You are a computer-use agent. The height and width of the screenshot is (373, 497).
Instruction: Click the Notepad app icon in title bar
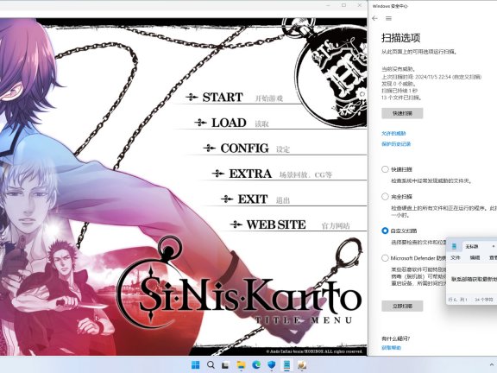tap(454, 246)
